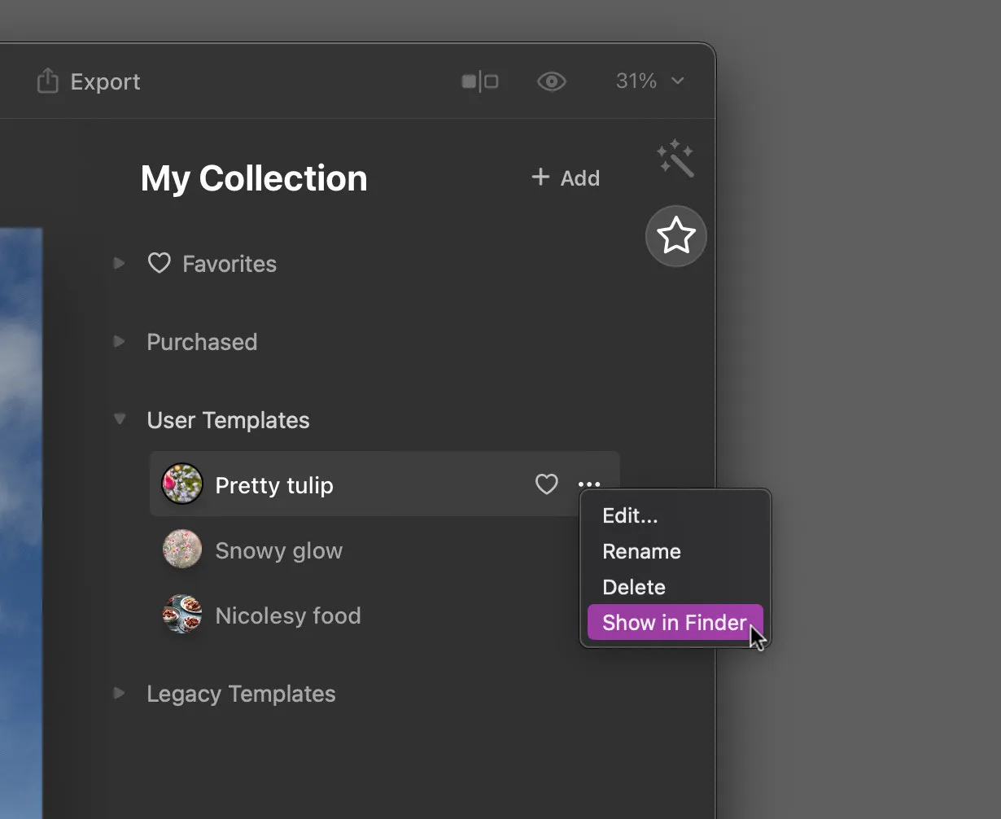Screen dimensions: 1001x819
Task: Click the star presets panel icon
Action: click(x=675, y=237)
